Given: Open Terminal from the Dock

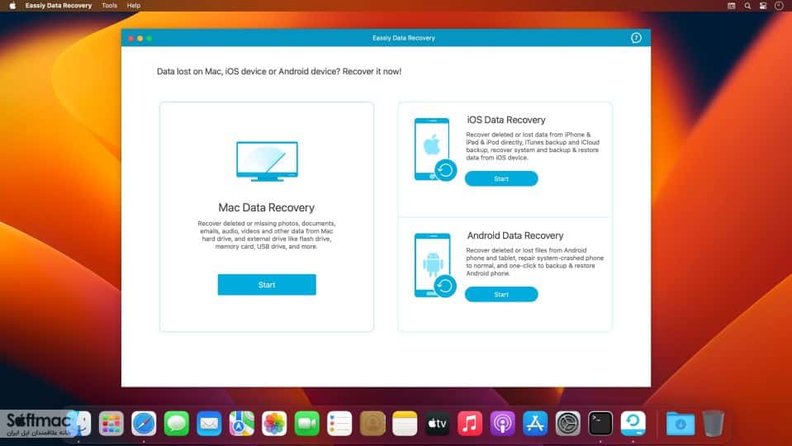Looking at the screenshot, I should click(x=600, y=423).
